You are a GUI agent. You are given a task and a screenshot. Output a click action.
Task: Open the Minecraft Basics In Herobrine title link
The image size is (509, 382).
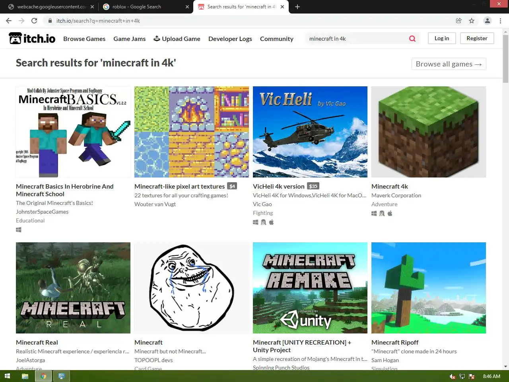[x=65, y=190]
